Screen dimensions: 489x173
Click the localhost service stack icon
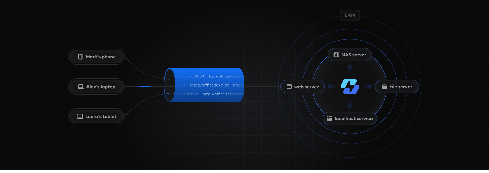pos(329,118)
